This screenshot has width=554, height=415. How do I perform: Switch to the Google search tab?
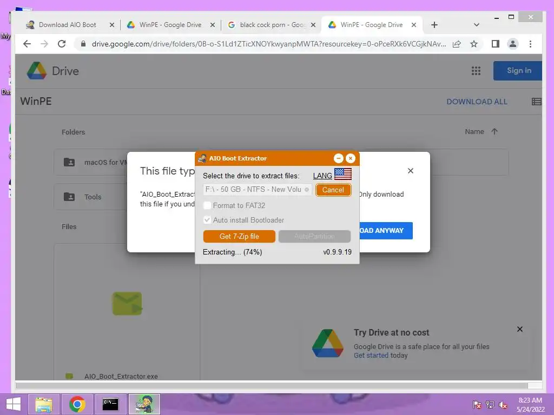pyautogui.click(x=272, y=25)
